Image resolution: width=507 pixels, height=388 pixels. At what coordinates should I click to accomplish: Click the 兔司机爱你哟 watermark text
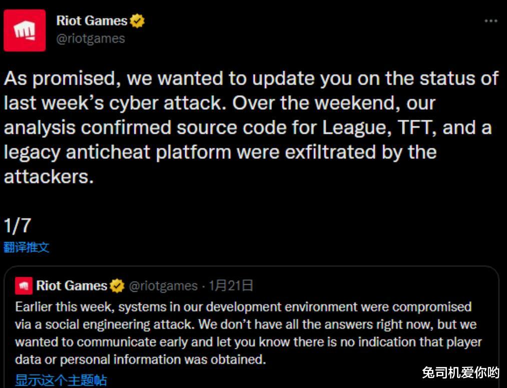pyautogui.click(x=460, y=373)
